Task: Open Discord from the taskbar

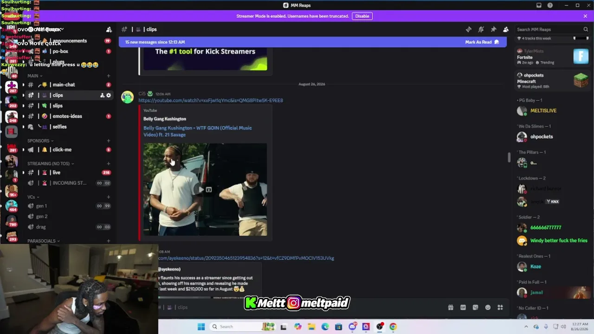Action: tap(352, 327)
